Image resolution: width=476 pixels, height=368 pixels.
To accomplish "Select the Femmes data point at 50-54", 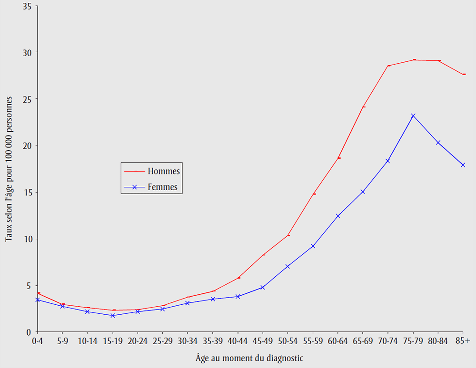I will (288, 266).
